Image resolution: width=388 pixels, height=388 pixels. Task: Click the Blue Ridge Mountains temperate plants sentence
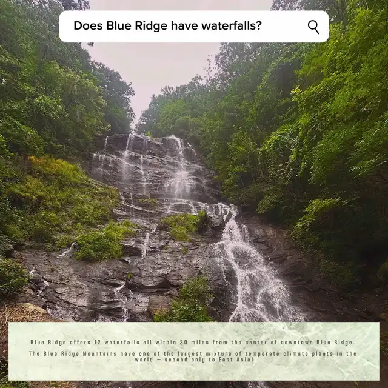193,356
